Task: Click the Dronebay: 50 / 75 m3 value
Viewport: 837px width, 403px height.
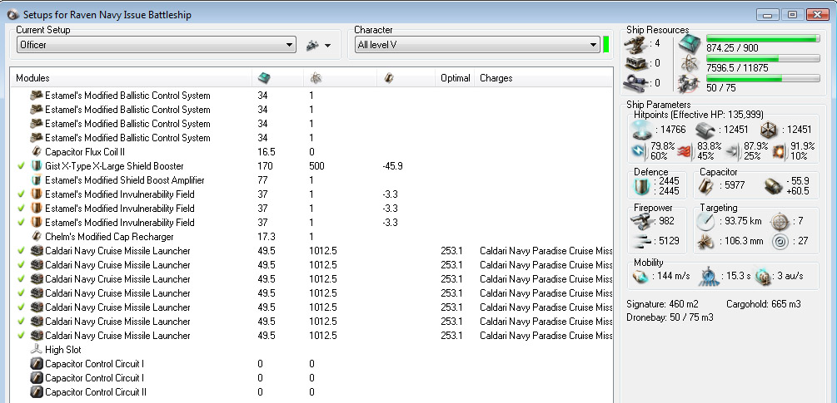Action: 670,317
